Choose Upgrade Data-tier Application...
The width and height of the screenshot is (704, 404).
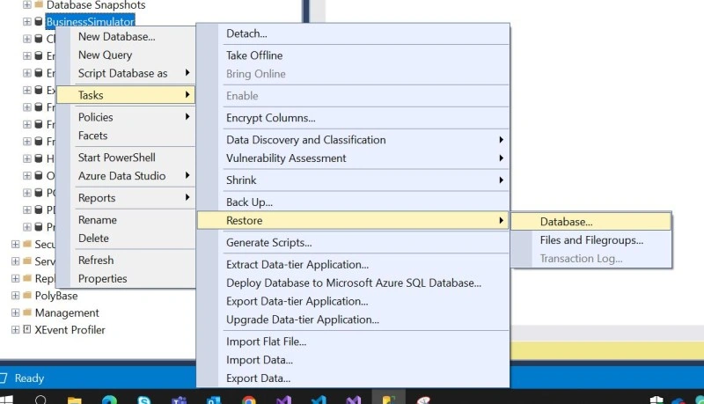point(353,320)
